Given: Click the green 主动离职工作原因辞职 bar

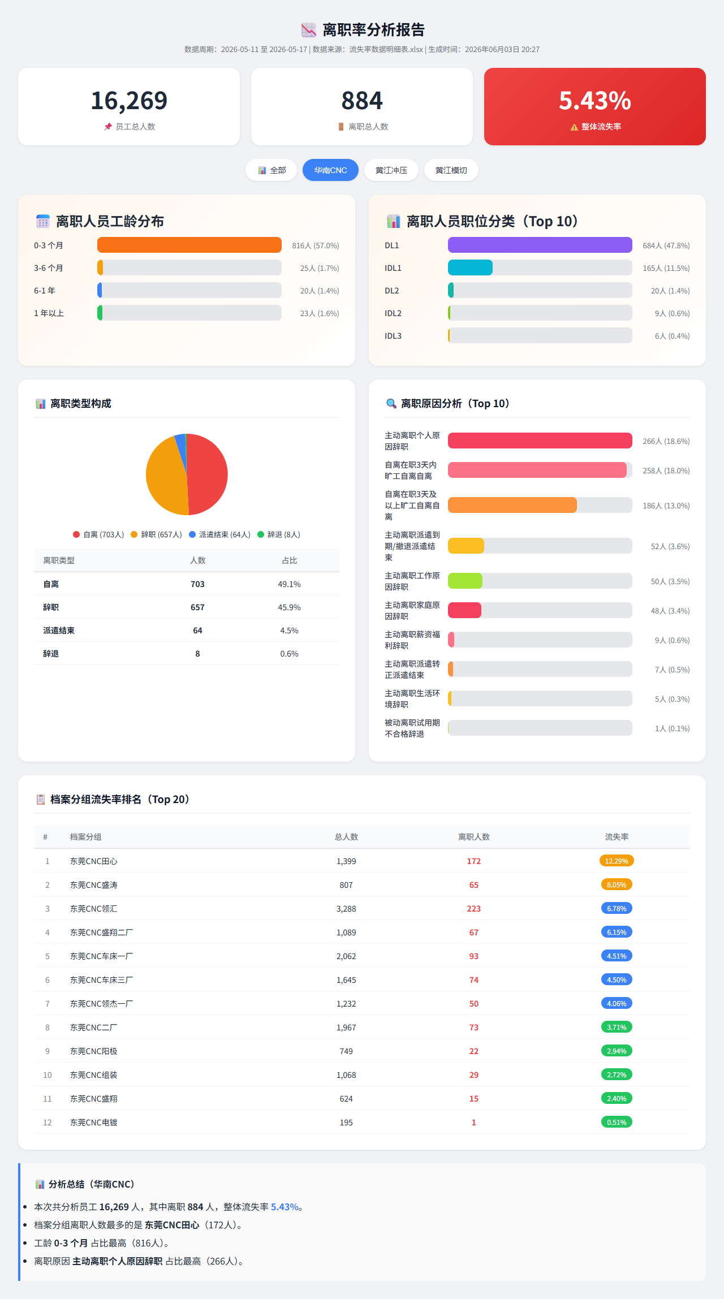Looking at the screenshot, I should 465,581.
